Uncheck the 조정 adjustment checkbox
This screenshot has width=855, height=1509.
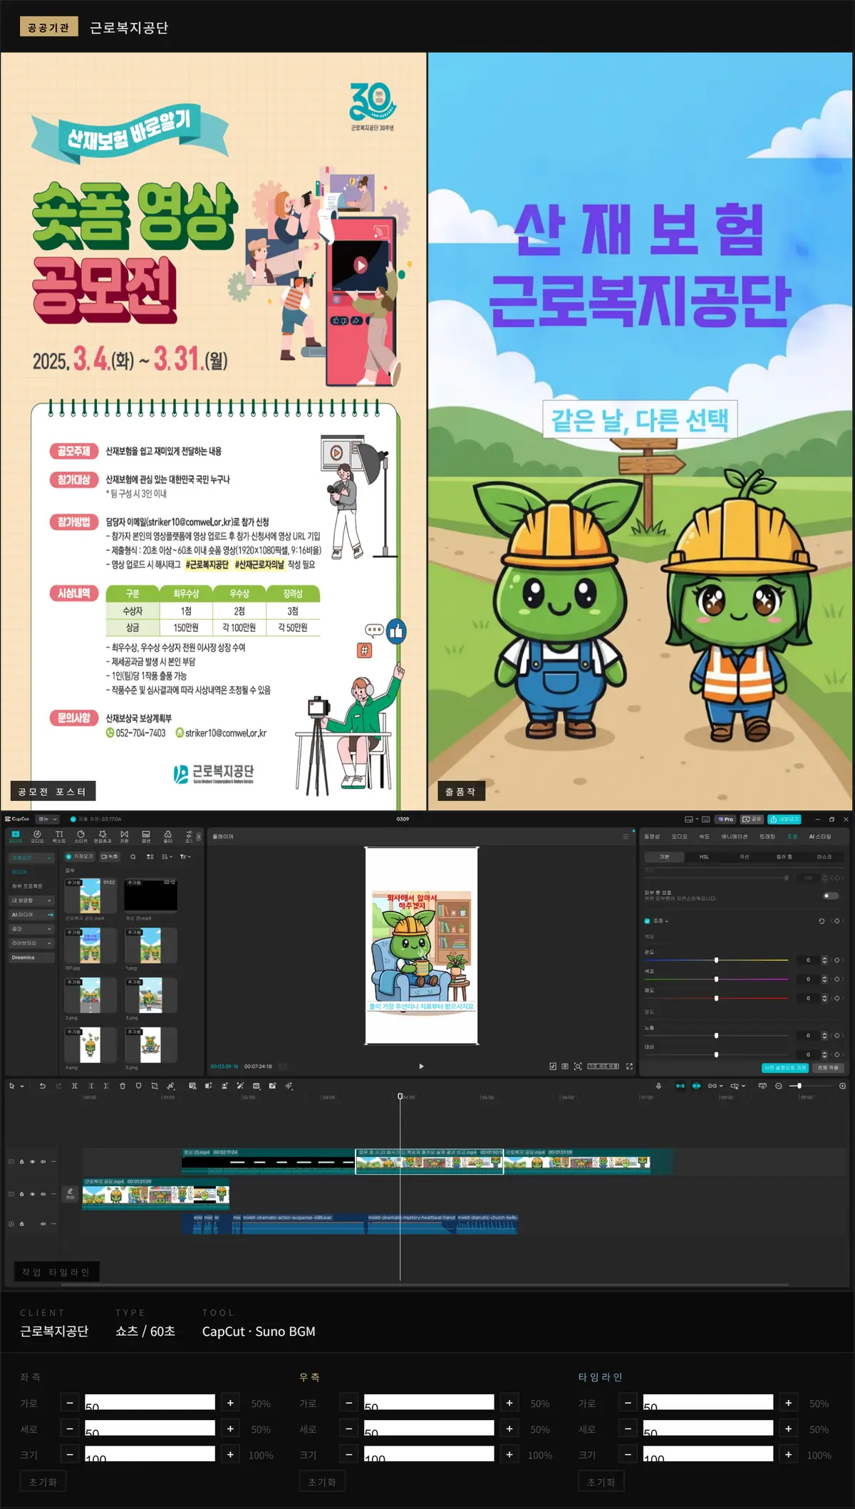[647, 921]
